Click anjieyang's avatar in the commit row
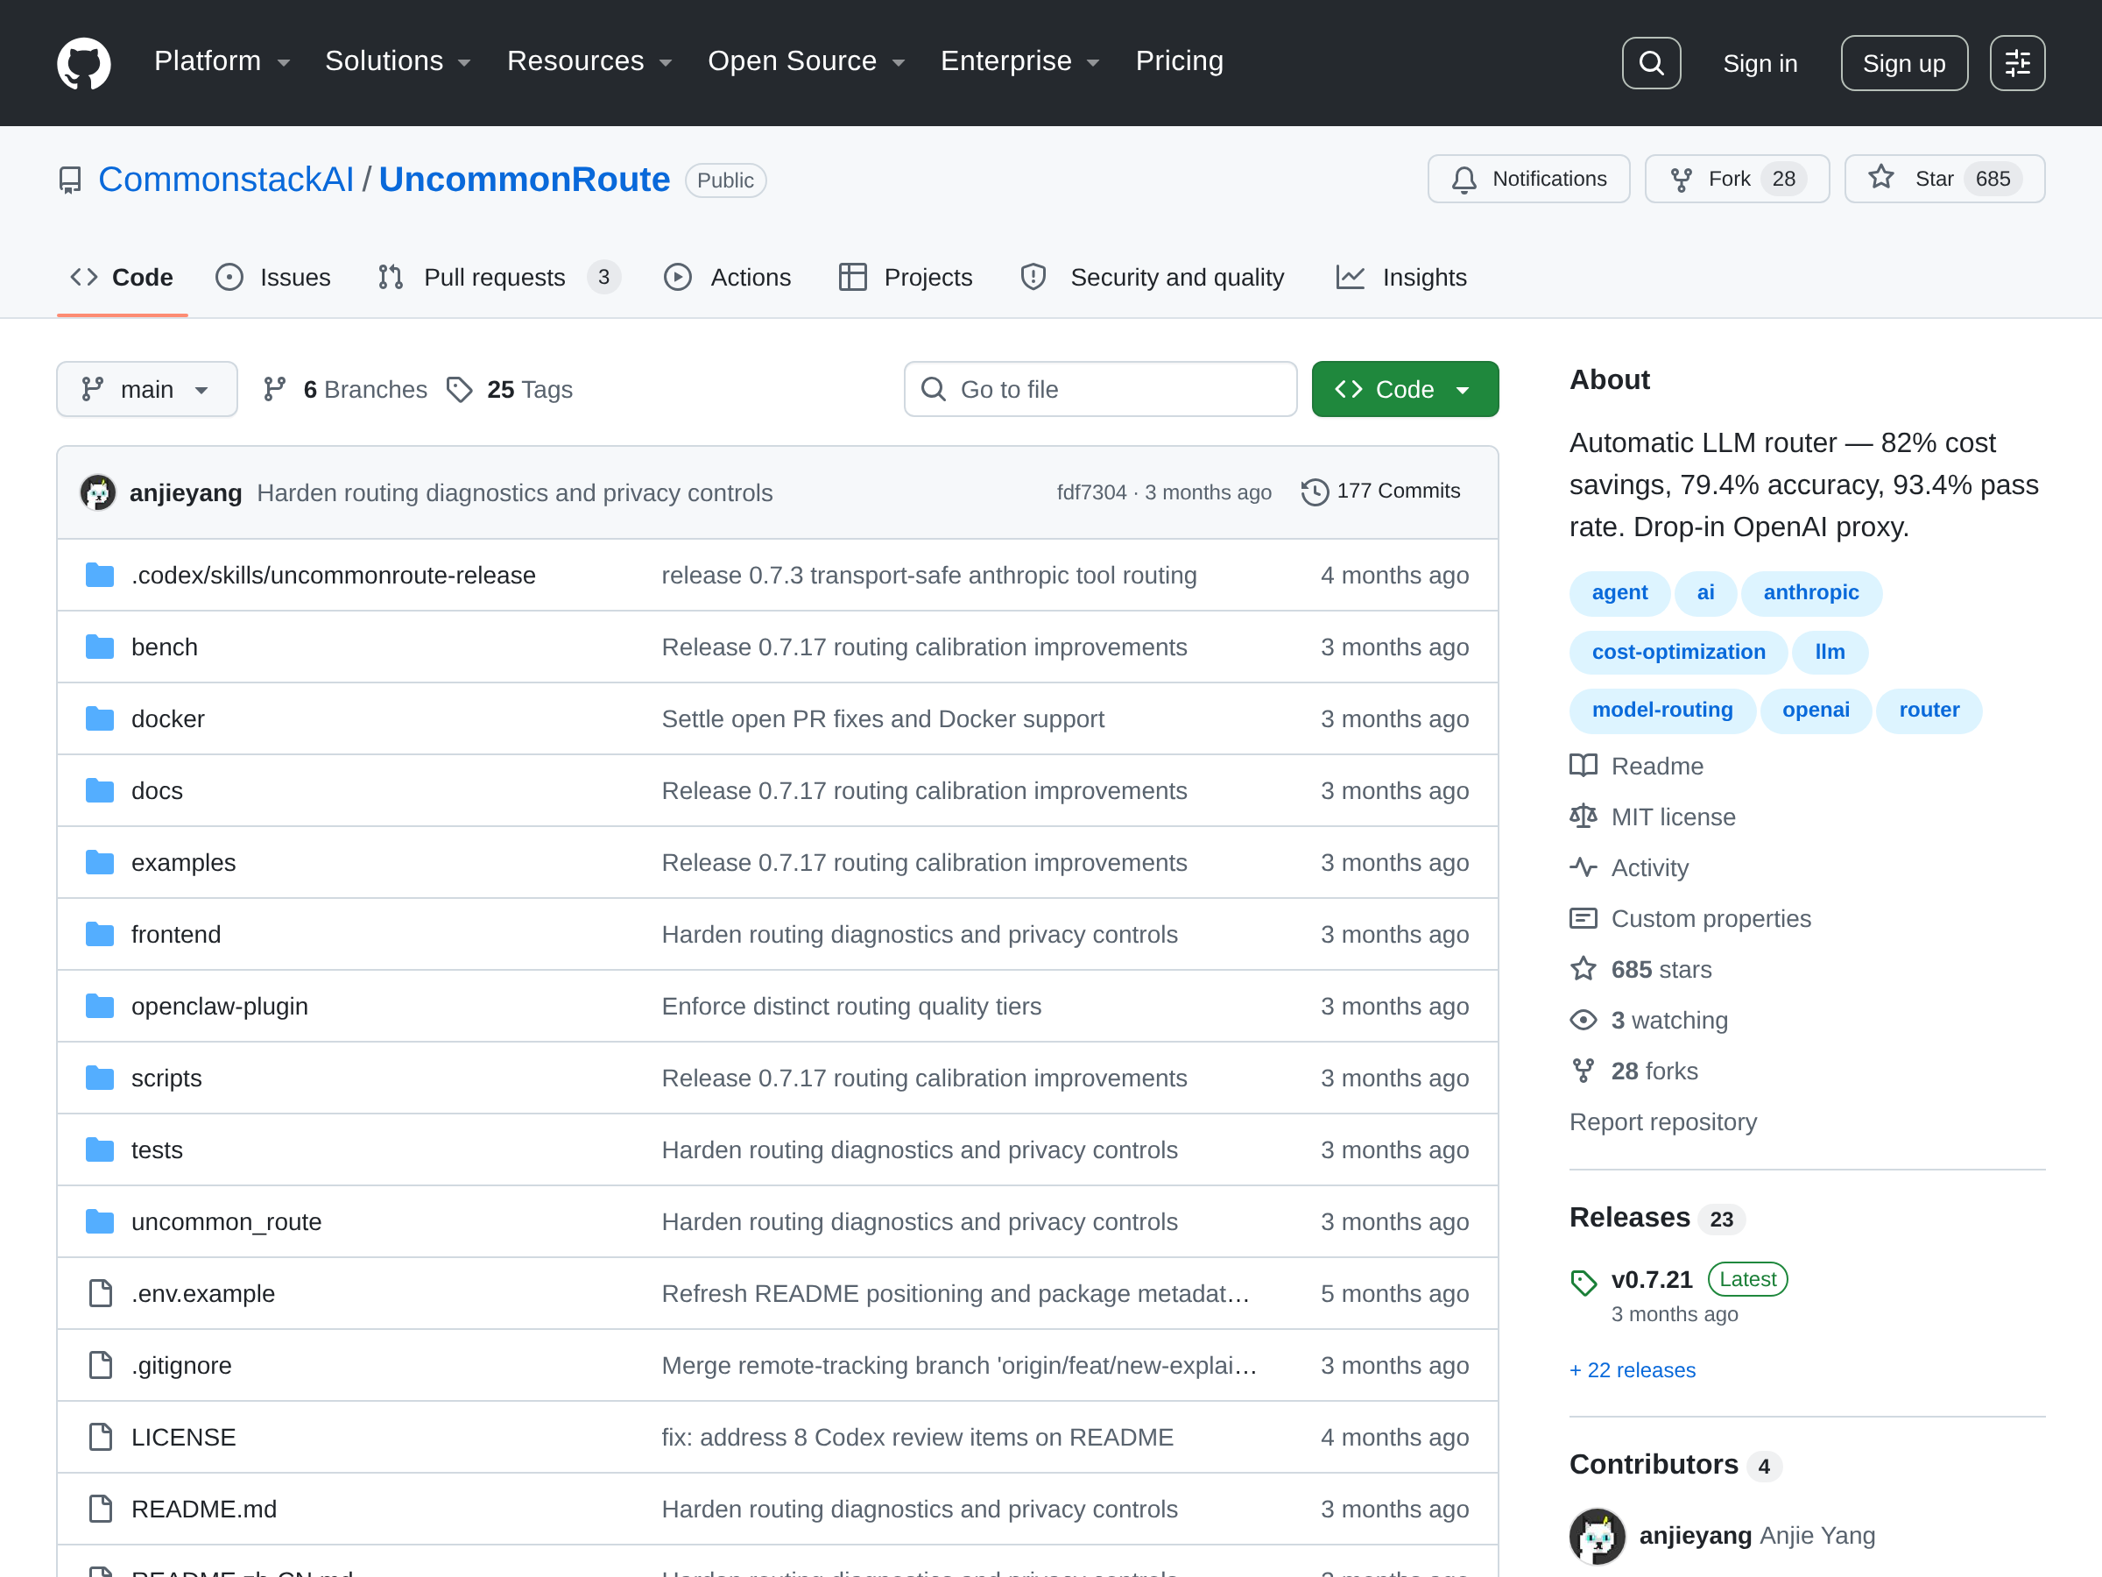Viewport: 2102px width, 1577px height. [x=98, y=492]
